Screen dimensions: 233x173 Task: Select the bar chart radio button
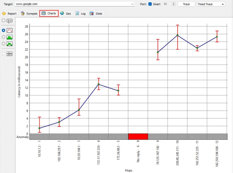coord(3,37)
